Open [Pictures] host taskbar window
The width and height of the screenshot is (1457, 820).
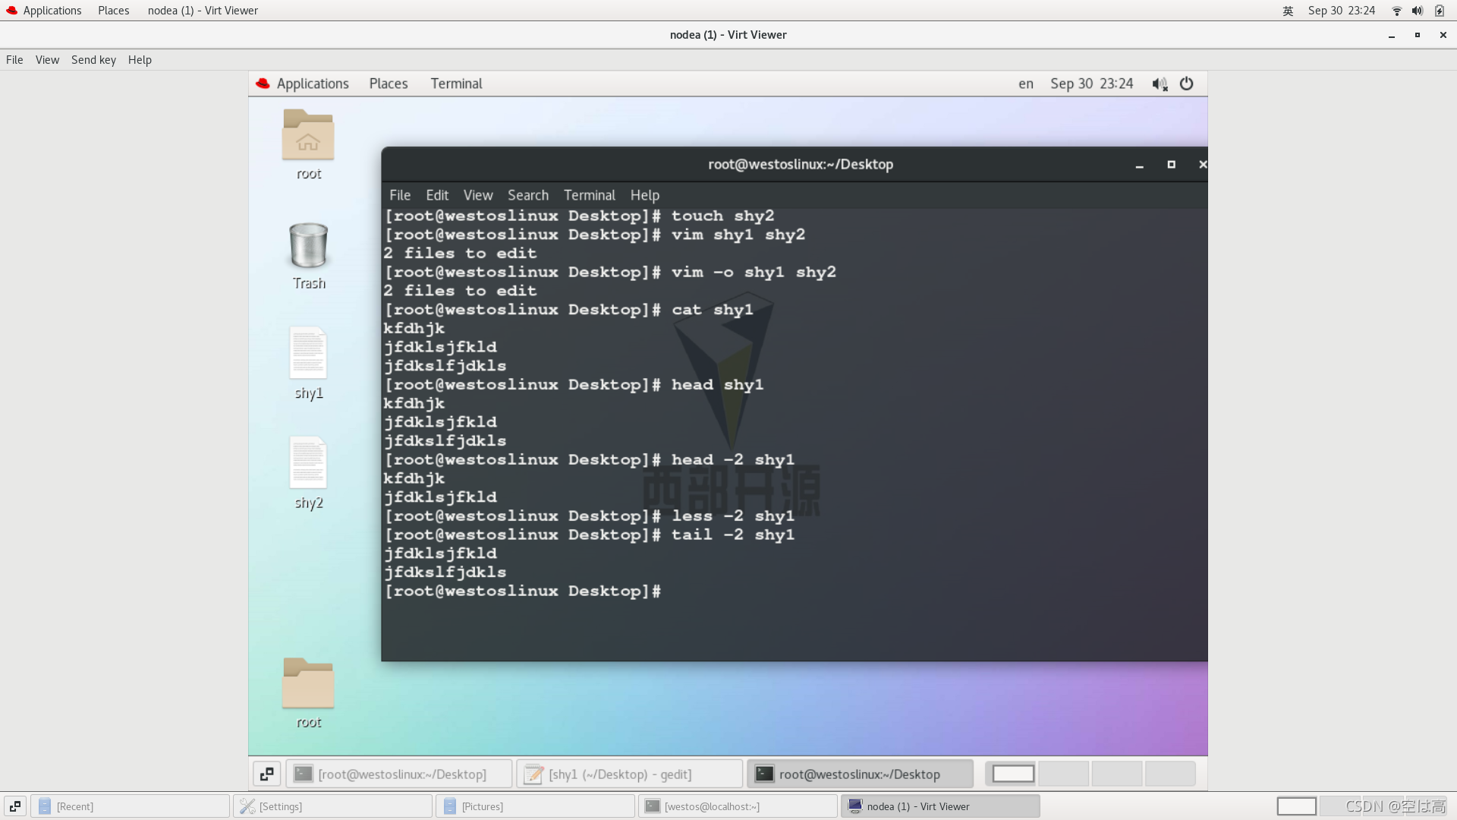point(535,806)
